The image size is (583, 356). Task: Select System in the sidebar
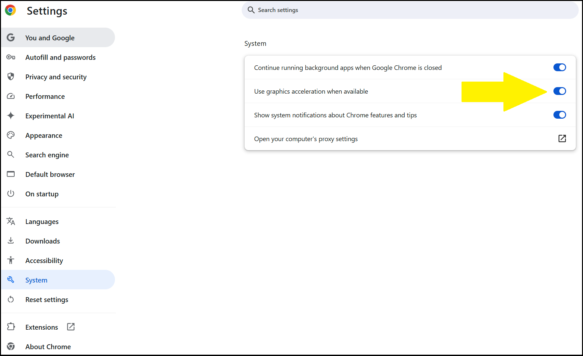[58, 280]
